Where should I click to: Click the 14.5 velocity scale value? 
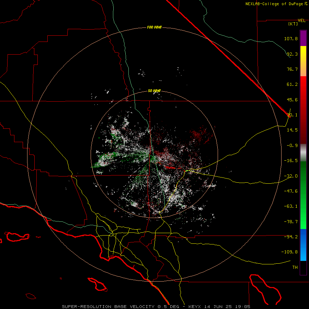[292, 130]
